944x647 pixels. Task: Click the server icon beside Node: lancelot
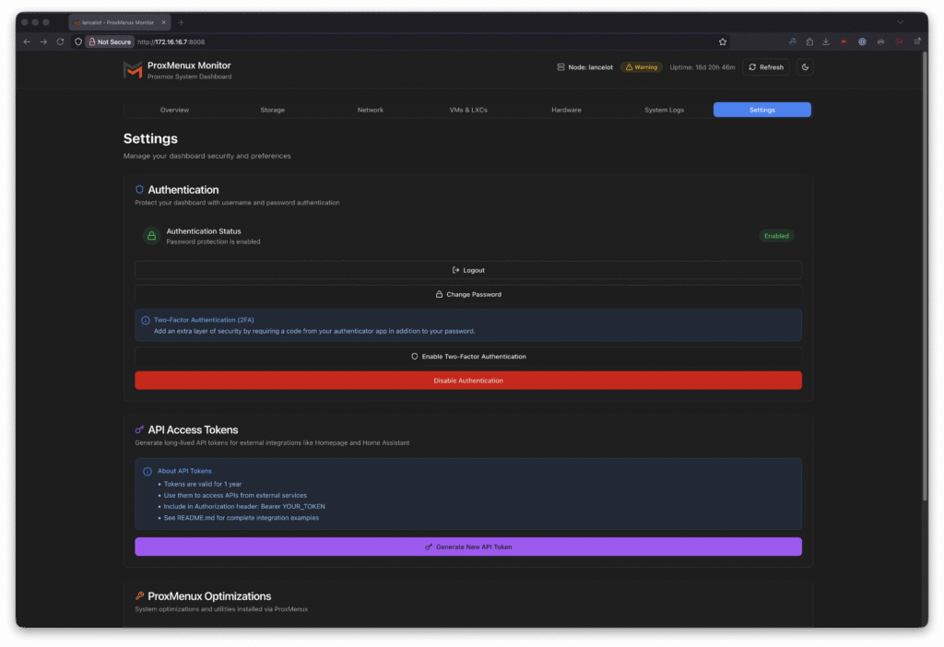[x=560, y=67]
